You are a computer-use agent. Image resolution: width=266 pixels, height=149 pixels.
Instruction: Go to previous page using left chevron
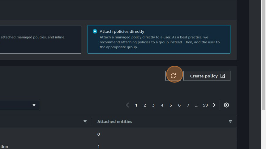pyautogui.click(x=127, y=105)
